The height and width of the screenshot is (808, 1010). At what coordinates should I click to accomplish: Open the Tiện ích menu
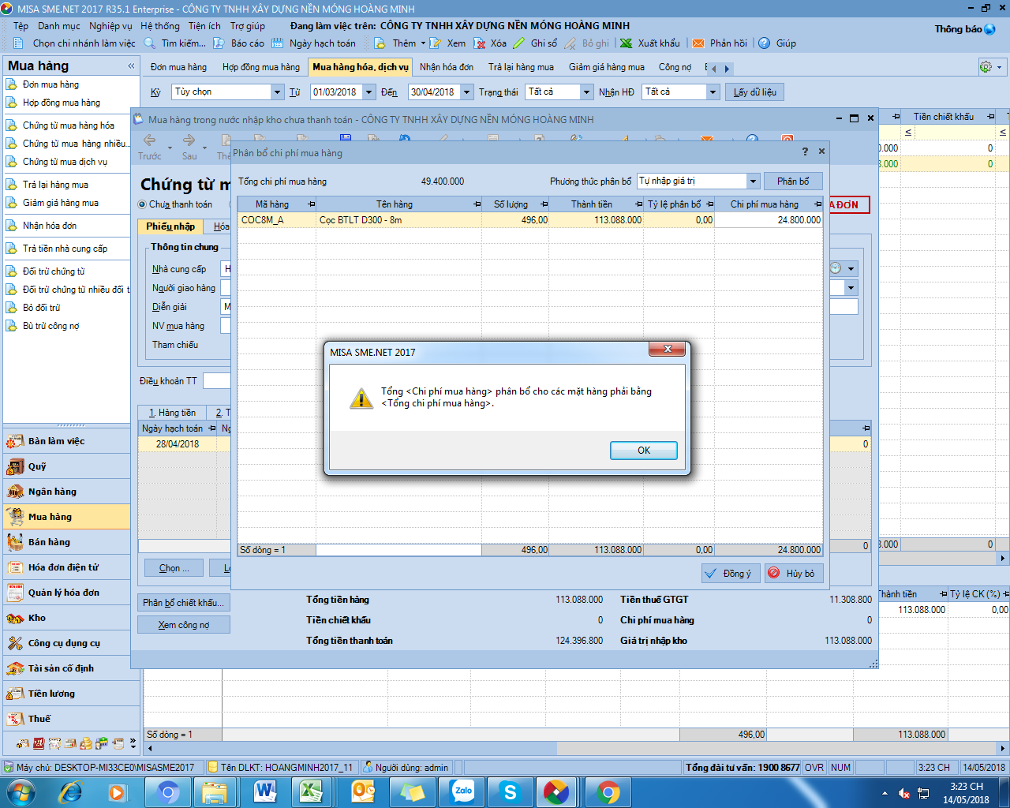[x=204, y=26]
